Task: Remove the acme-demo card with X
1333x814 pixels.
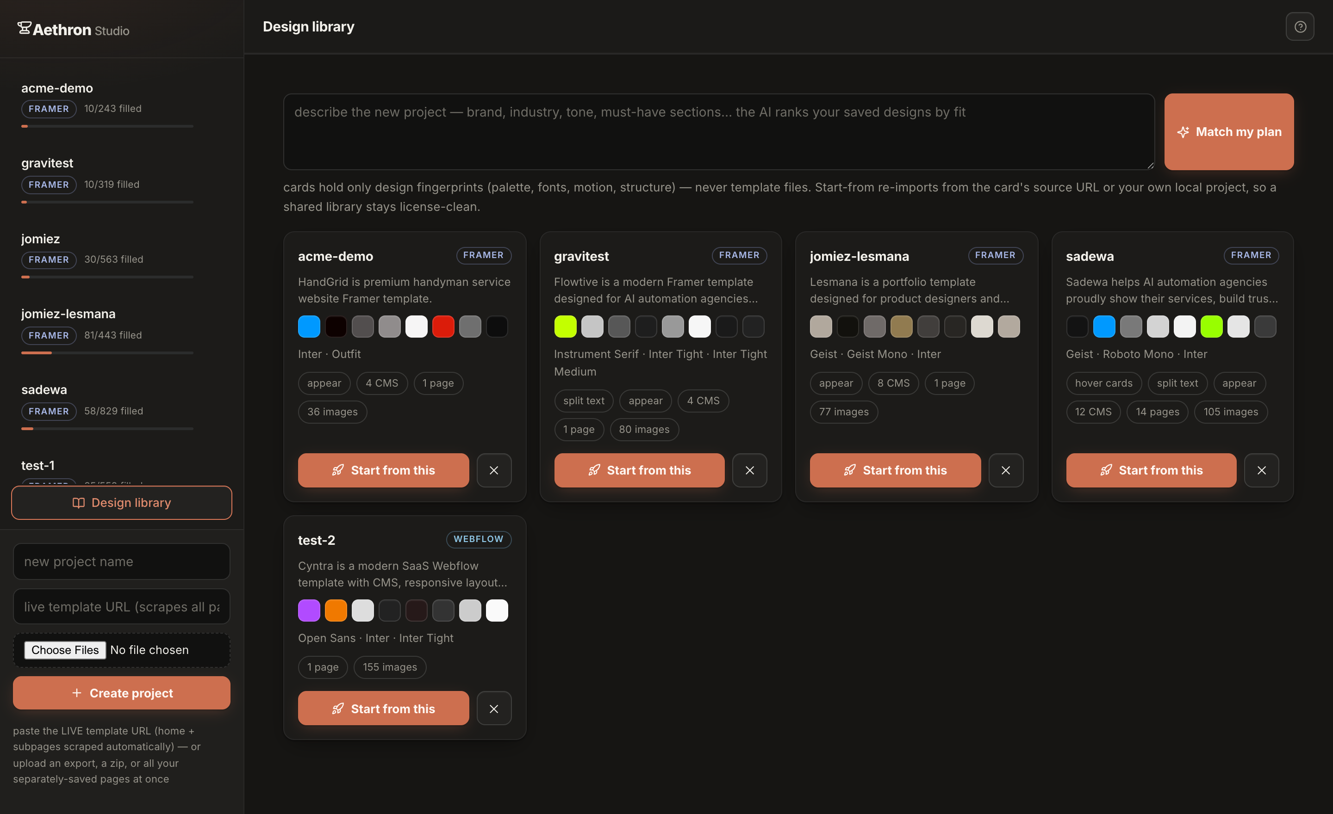Action: (493, 470)
